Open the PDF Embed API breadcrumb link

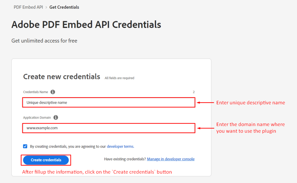coord(28,7)
